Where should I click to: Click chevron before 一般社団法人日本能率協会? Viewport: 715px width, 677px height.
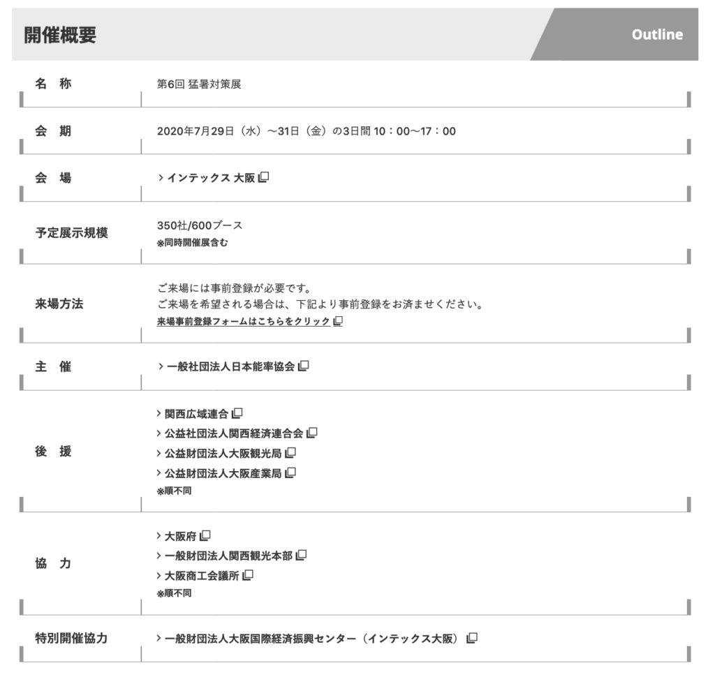(x=161, y=366)
